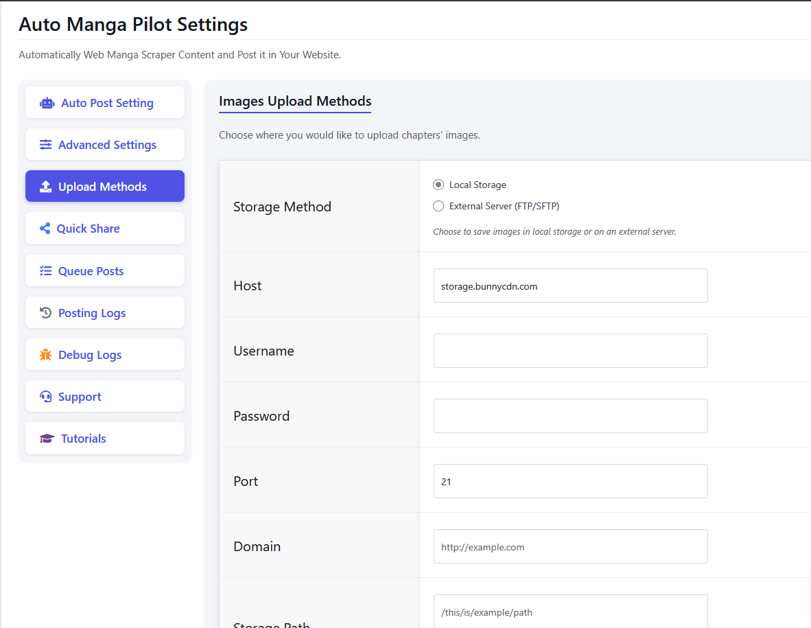The width and height of the screenshot is (811, 628).
Task: Open the Support page
Action: (x=104, y=396)
